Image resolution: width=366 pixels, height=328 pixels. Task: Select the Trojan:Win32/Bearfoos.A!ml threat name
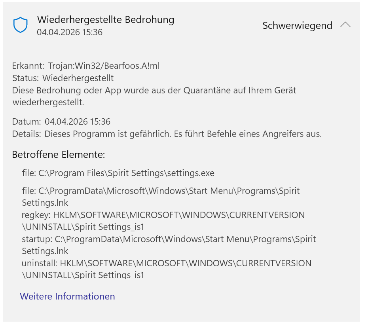click(x=104, y=66)
